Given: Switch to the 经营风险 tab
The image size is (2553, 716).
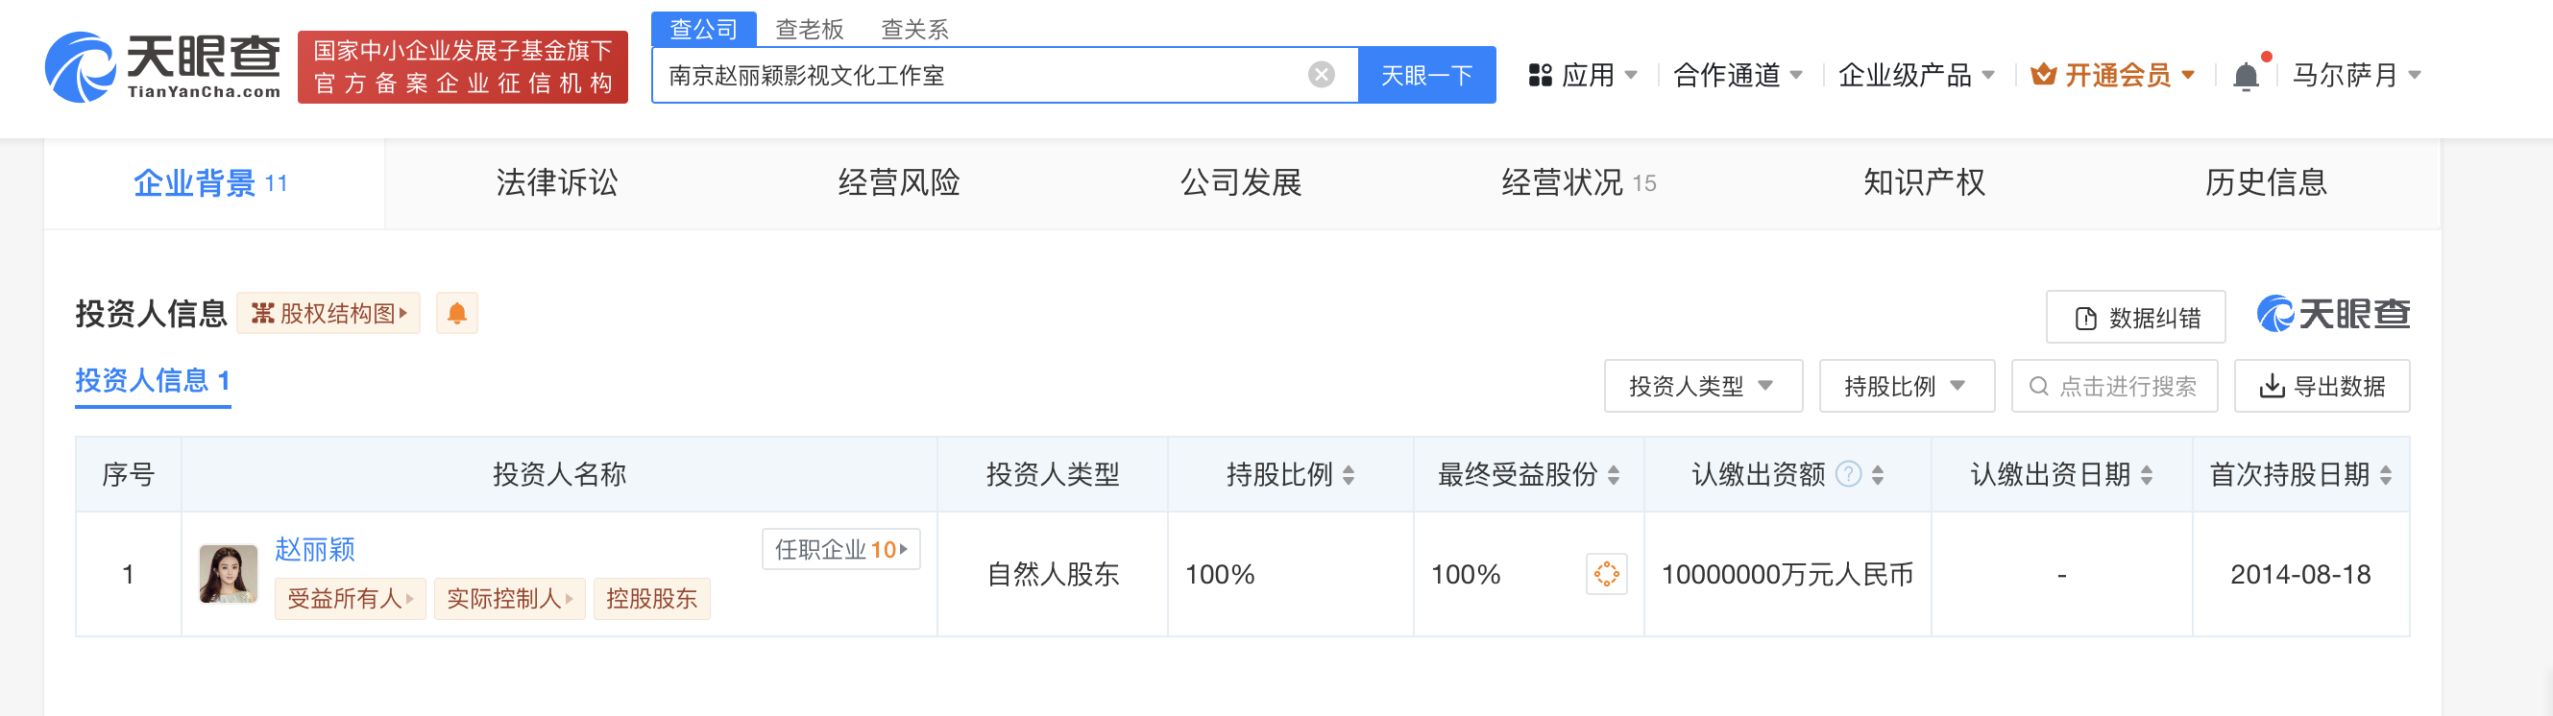Looking at the screenshot, I should pyautogui.click(x=898, y=183).
